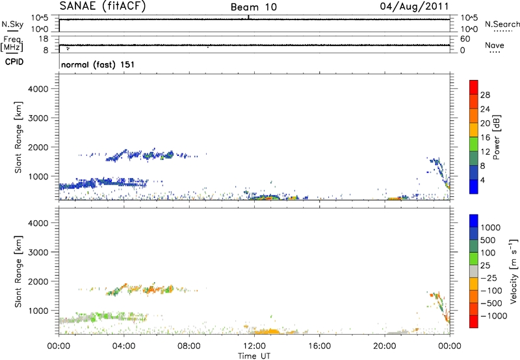This screenshot has height=360, width=520.
Task: Click the 'Time UT' axis title
Action: (254, 356)
